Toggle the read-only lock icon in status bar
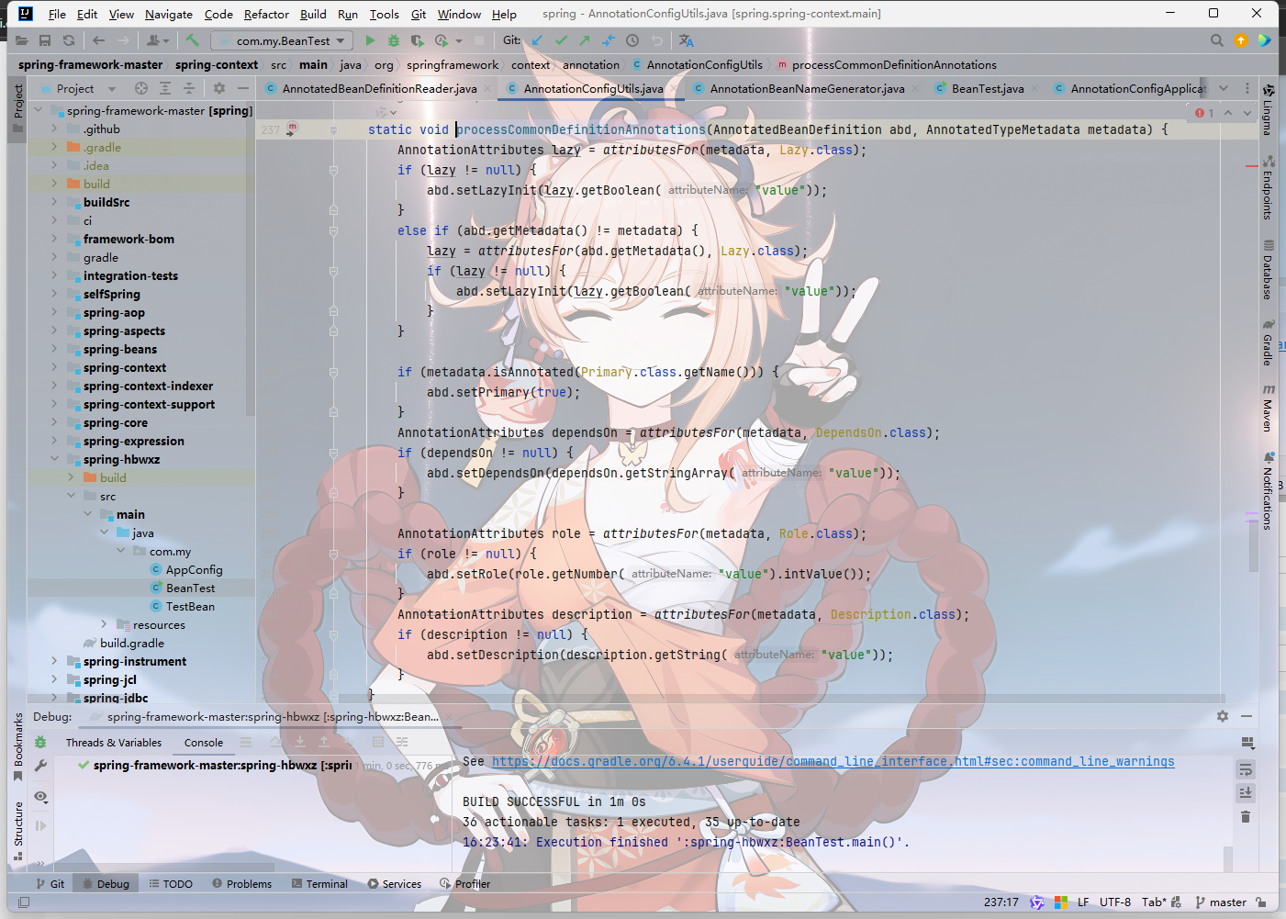Screen dimensions: 1286x919 point(1262,902)
